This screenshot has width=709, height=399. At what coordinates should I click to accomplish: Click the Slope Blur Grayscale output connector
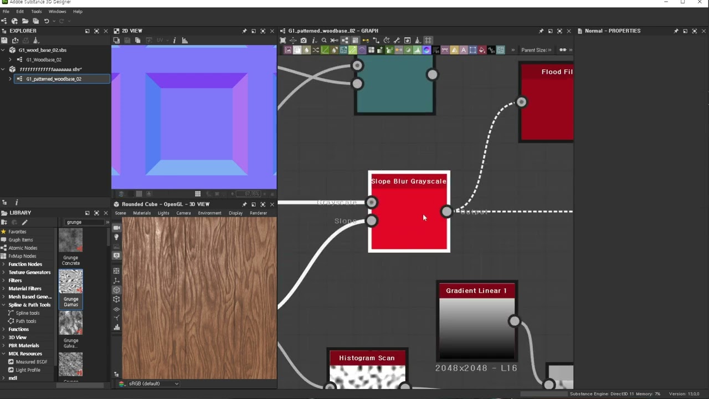pyautogui.click(x=446, y=211)
